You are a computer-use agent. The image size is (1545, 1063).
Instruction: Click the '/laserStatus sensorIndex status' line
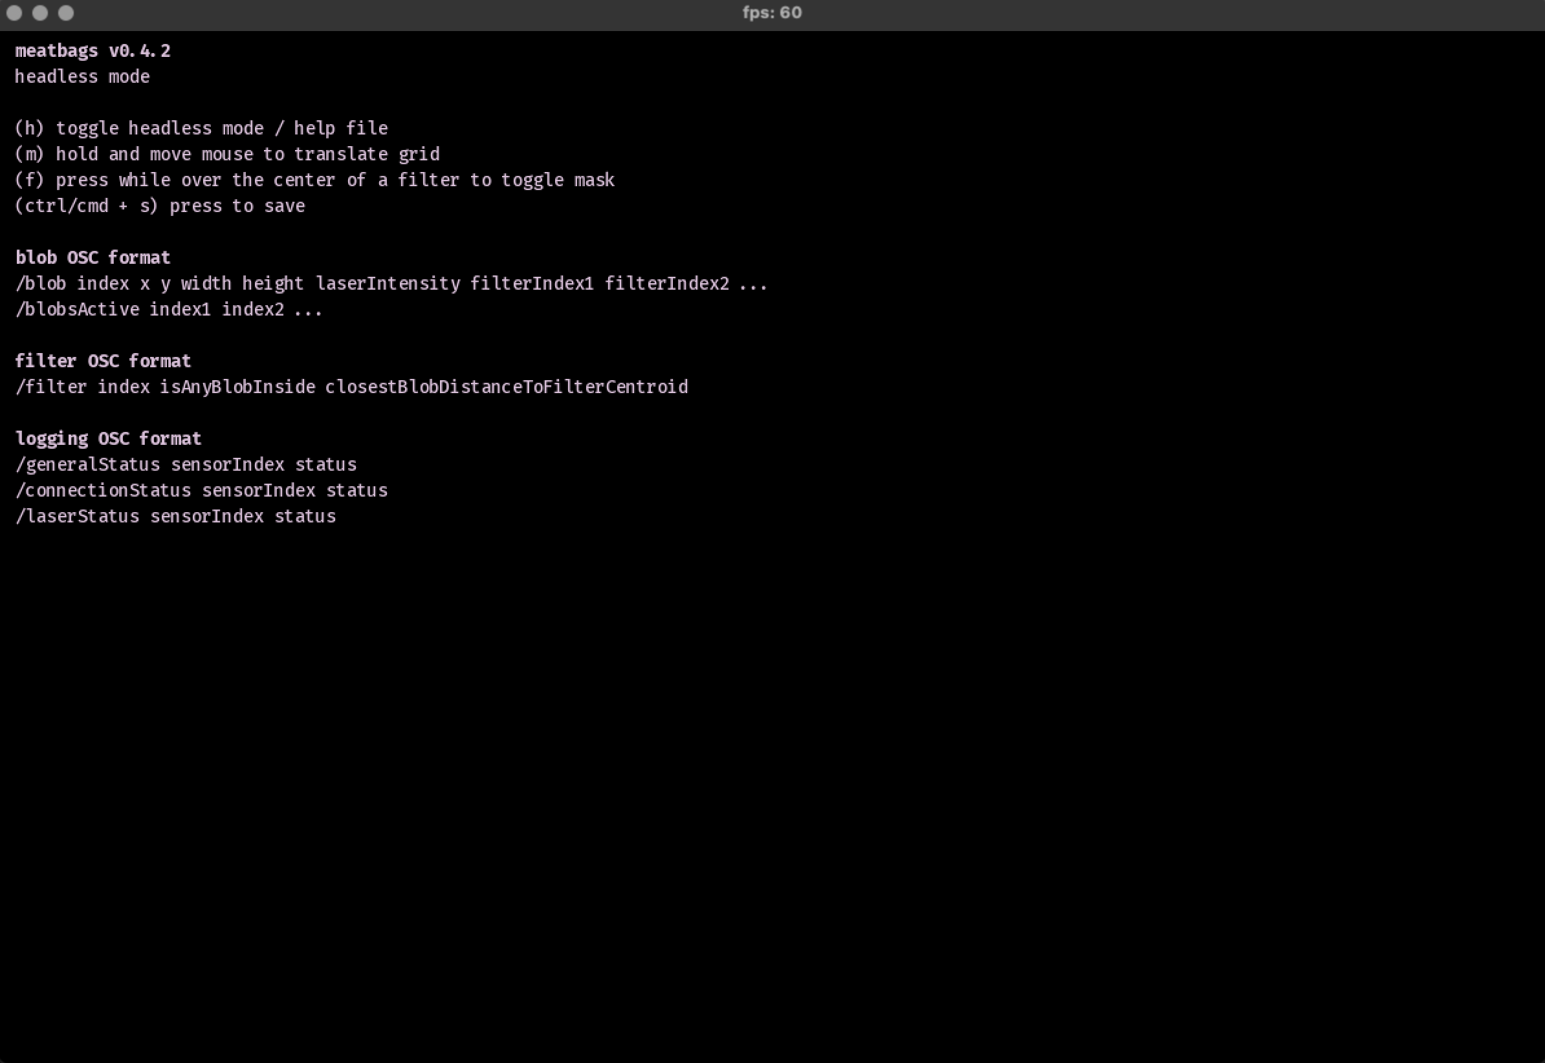pyautogui.click(x=175, y=517)
